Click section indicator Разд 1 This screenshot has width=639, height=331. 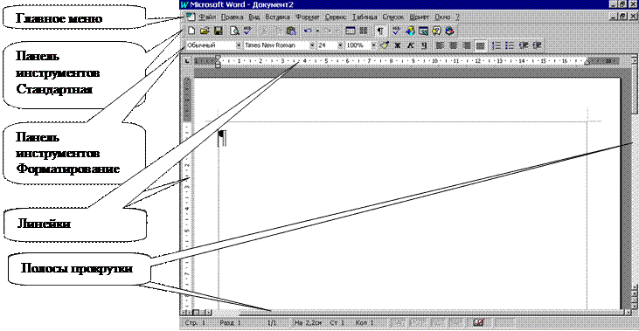(x=231, y=323)
